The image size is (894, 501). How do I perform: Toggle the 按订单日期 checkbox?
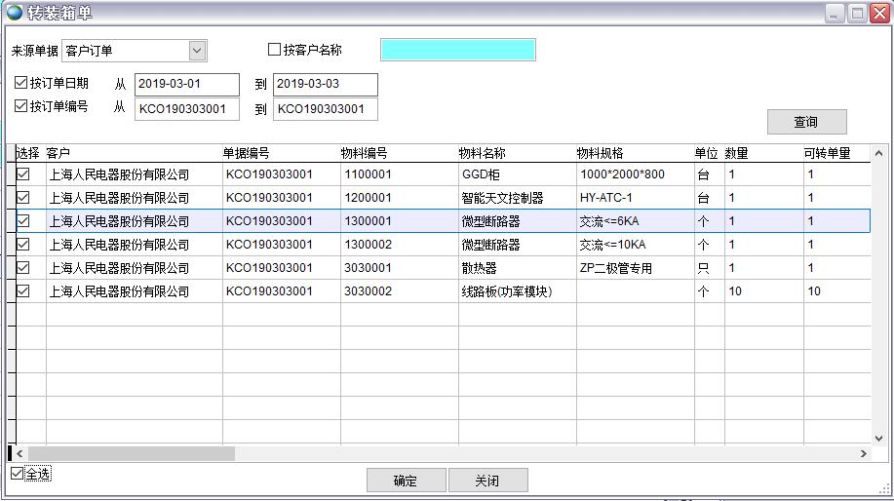pos(21,83)
